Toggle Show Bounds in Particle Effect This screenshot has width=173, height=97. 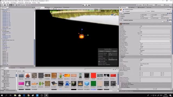(x=99, y=63)
